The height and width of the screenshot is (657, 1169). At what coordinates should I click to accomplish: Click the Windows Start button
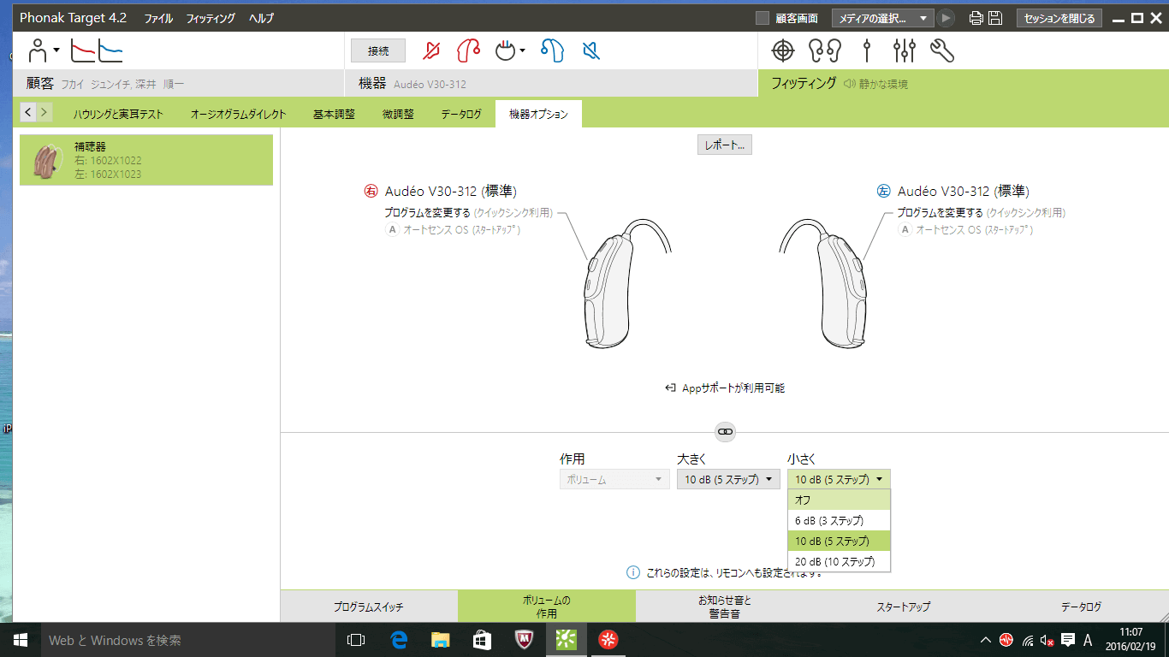[20, 639]
